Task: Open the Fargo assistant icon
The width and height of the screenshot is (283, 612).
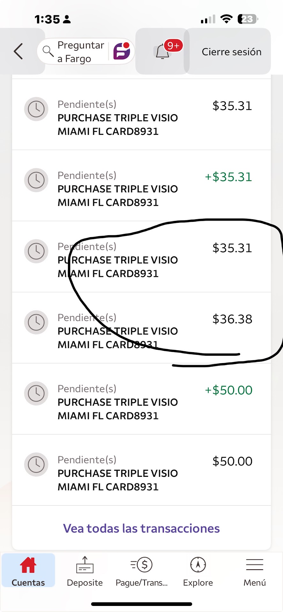Action: click(122, 51)
